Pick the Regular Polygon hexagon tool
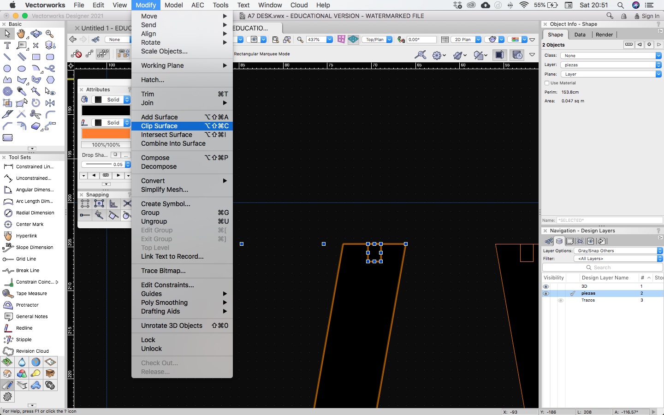 point(50,80)
